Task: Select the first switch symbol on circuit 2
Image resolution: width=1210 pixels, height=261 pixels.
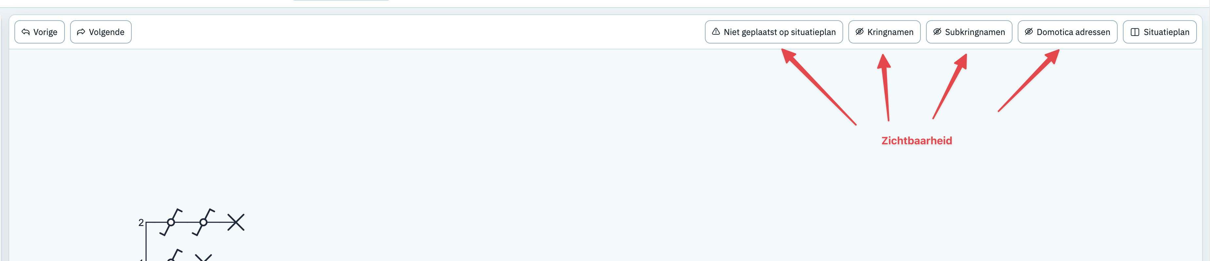Action: pos(171,222)
